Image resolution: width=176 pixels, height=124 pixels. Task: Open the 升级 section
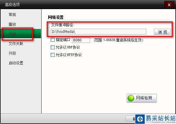point(12,53)
